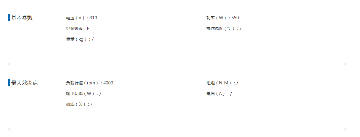This screenshot has width=360, height=137.
Task: Click the right circle of the lower divider
Action: click(345, 129)
